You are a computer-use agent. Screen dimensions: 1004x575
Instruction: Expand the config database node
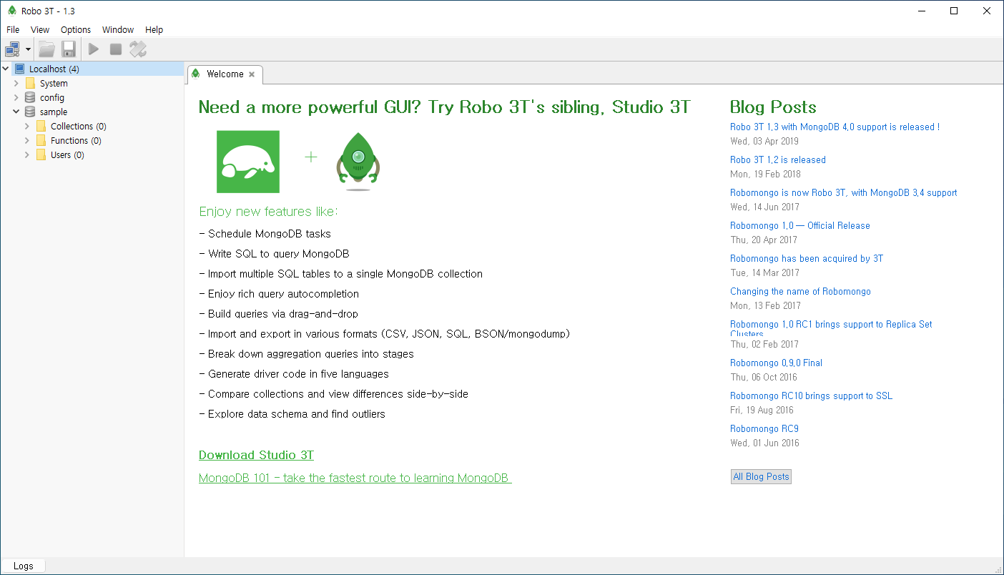point(16,97)
